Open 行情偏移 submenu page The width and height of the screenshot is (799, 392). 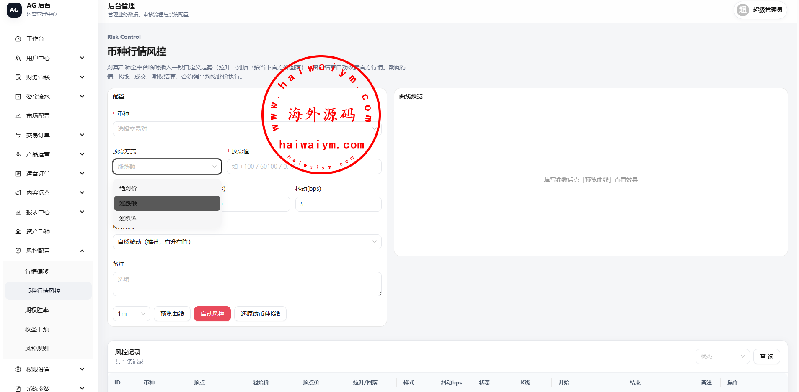(48, 272)
